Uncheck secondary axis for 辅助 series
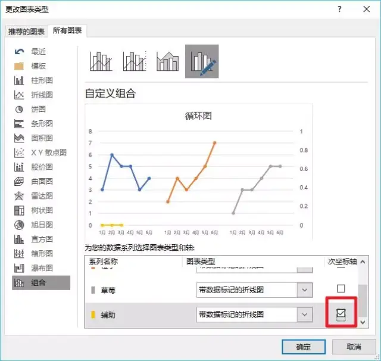381x361 pixels. click(x=341, y=313)
